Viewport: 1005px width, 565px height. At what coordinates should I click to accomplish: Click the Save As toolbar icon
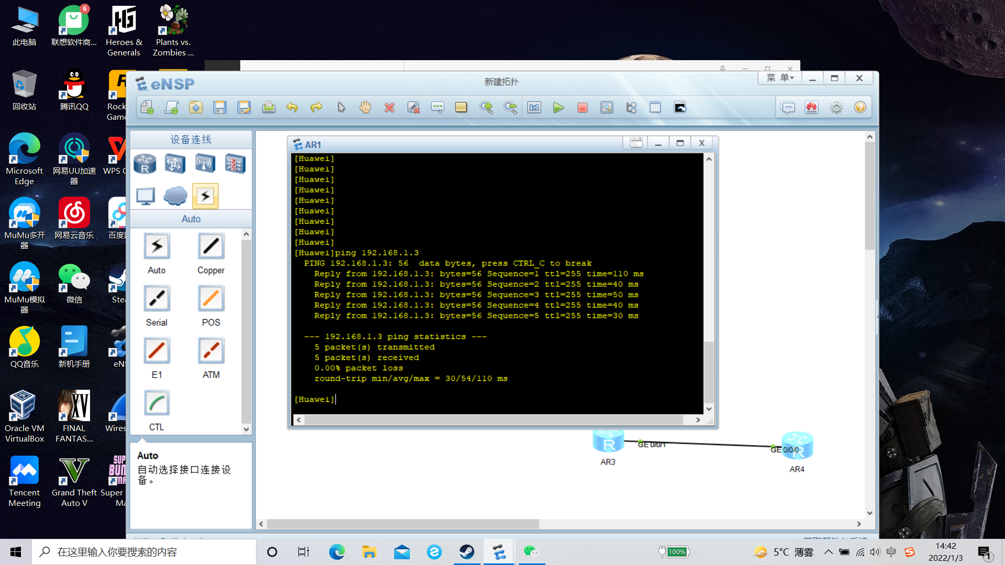pos(244,108)
